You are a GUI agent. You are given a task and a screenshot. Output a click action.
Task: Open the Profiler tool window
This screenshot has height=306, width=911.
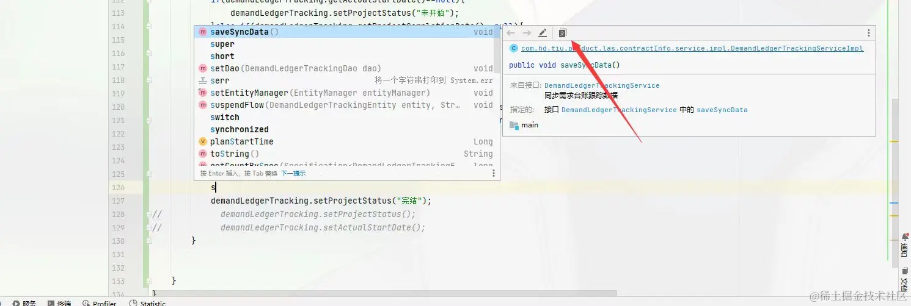99,303
